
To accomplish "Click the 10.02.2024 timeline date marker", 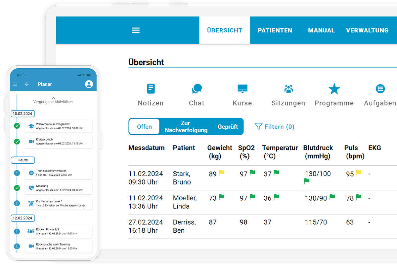I will [22, 114].
